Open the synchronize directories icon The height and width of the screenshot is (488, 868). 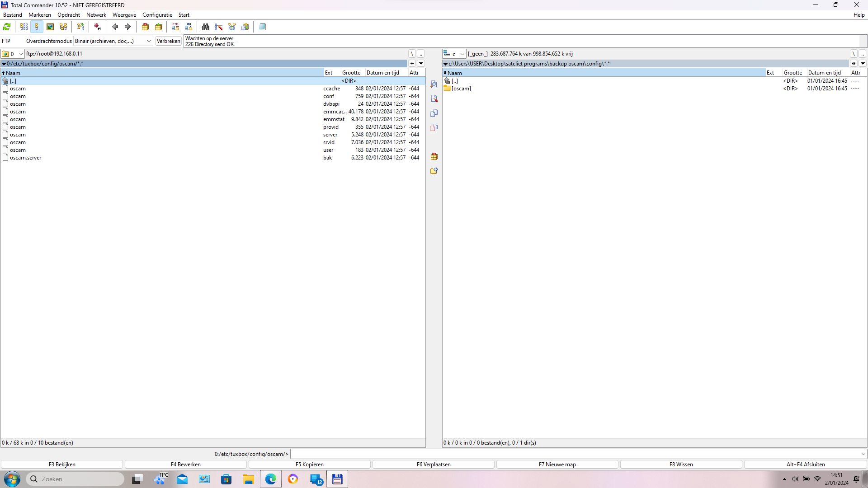(232, 27)
